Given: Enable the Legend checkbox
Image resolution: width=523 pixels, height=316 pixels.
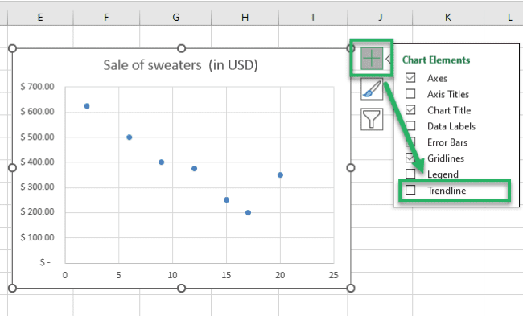Looking at the screenshot, I should pos(410,174).
